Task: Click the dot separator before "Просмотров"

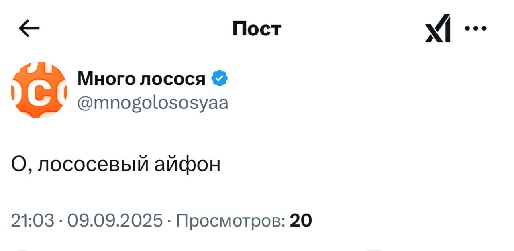Action: tap(169, 220)
